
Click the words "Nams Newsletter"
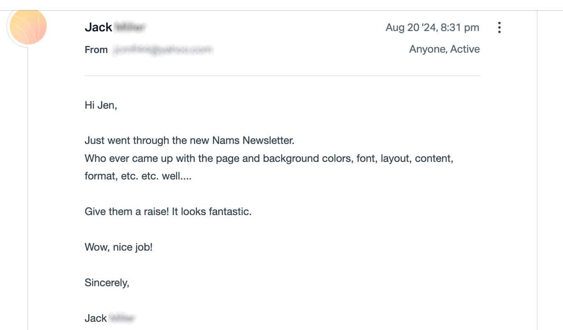coord(253,141)
